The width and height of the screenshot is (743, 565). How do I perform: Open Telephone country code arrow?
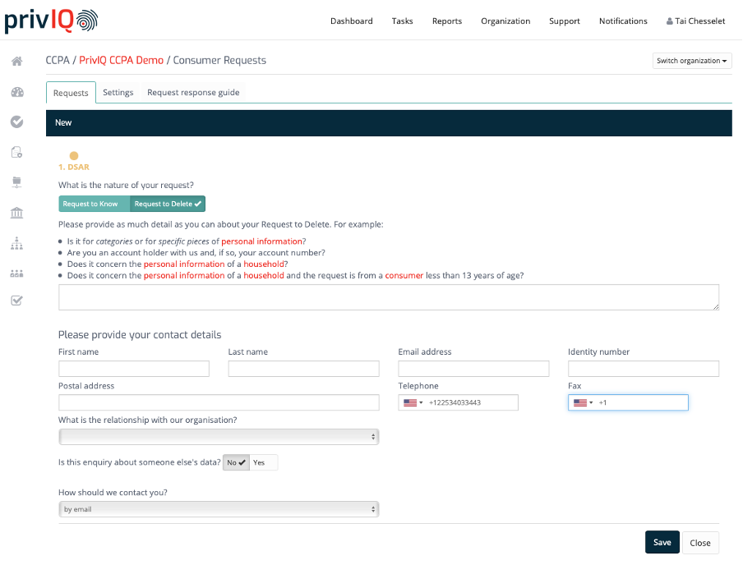coord(421,402)
